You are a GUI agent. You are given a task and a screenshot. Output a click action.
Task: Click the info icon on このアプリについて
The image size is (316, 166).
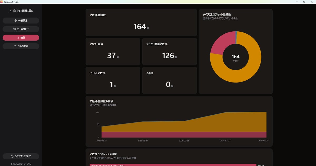coord(12,156)
